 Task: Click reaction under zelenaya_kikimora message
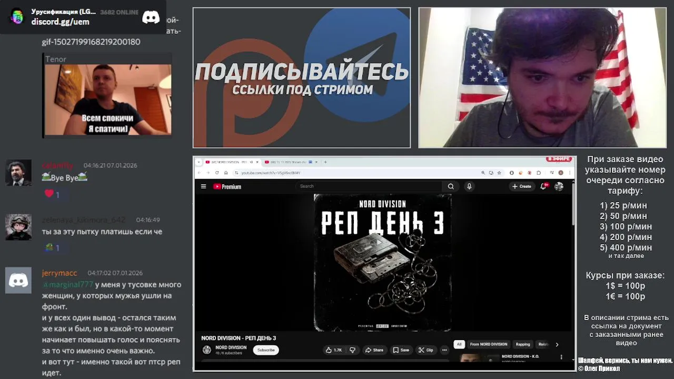point(53,247)
